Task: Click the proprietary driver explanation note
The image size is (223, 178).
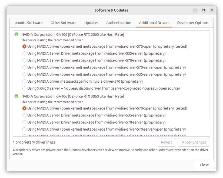Action: pos(110,152)
